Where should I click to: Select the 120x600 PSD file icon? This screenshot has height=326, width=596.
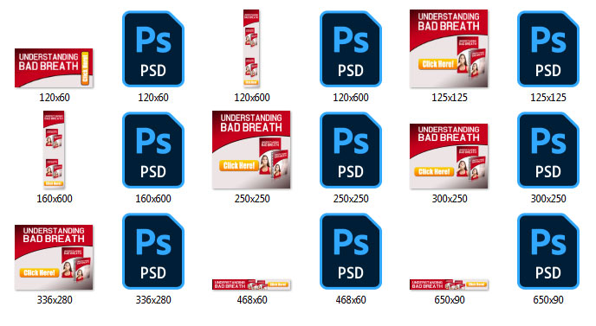click(x=351, y=49)
